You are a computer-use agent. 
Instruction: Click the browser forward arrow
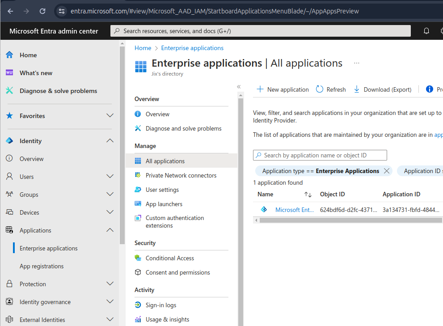click(26, 11)
